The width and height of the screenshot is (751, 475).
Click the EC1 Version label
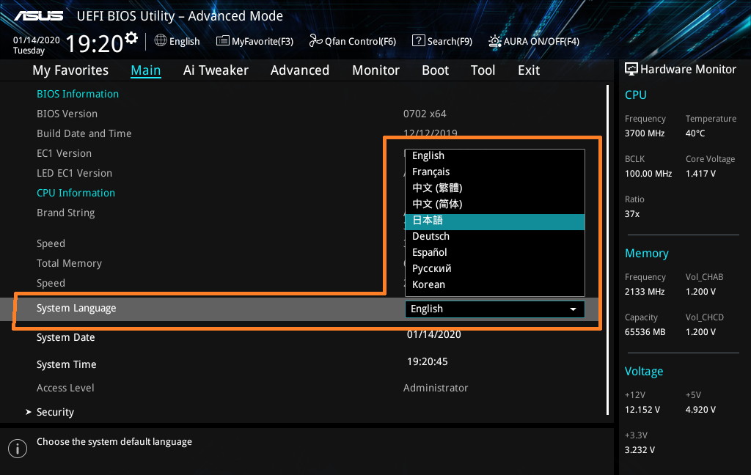tap(64, 153)
